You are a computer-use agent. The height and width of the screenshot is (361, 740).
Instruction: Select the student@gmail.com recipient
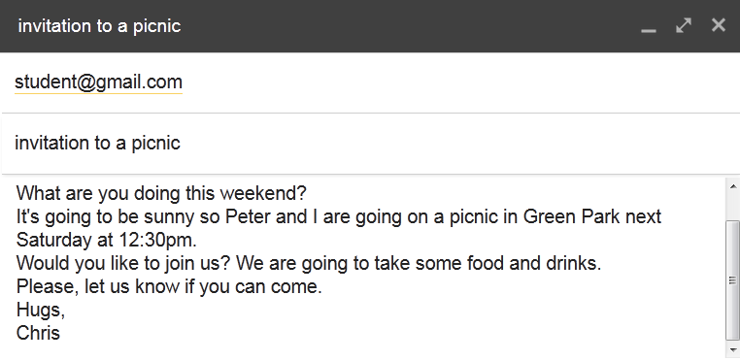98,82
